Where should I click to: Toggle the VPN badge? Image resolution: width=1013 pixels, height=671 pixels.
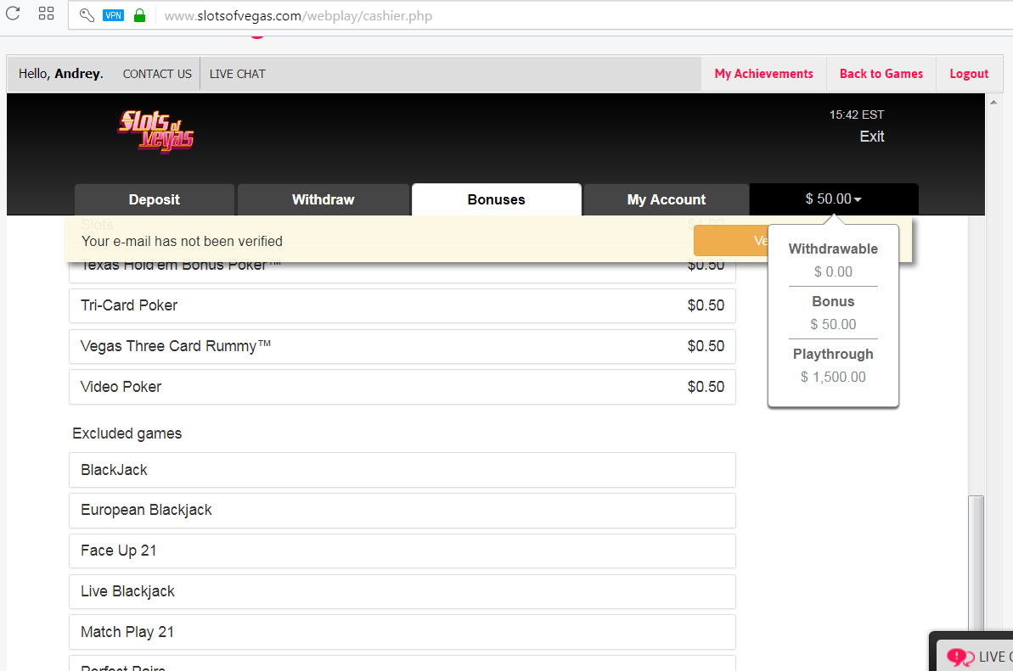pyautogui.click(x=113, y=15)
